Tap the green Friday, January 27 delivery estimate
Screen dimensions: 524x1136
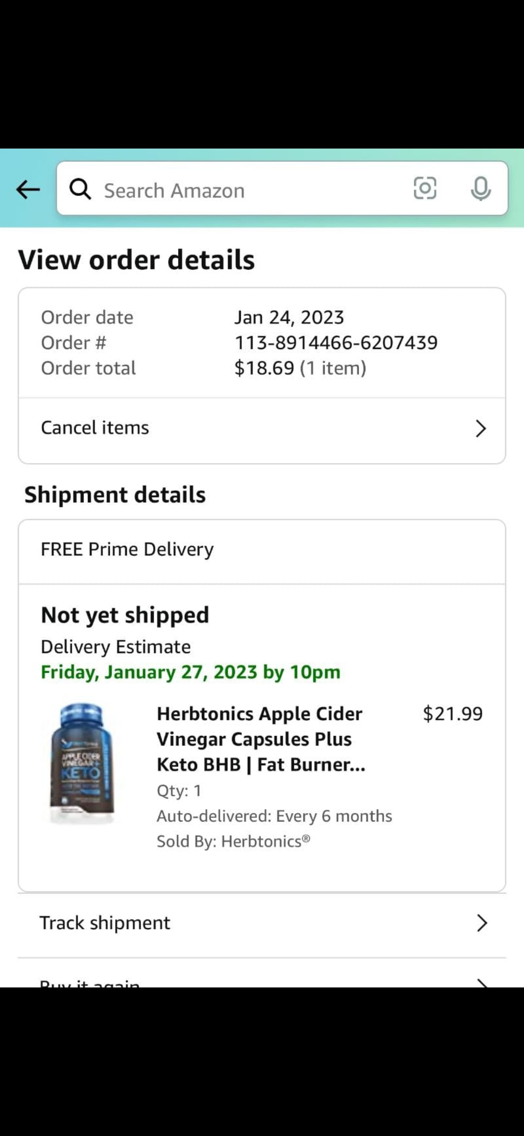coord(191,672)
